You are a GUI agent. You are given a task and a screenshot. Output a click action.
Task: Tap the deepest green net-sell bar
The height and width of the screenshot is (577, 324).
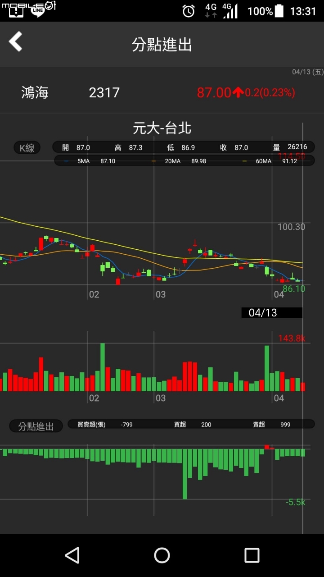(x=185, y=474)
